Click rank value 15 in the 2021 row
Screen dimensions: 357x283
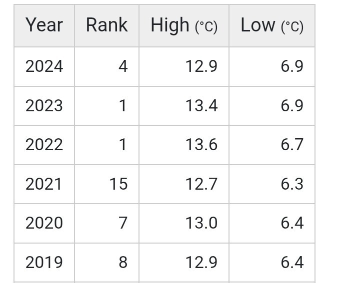(x=118, y=184)
